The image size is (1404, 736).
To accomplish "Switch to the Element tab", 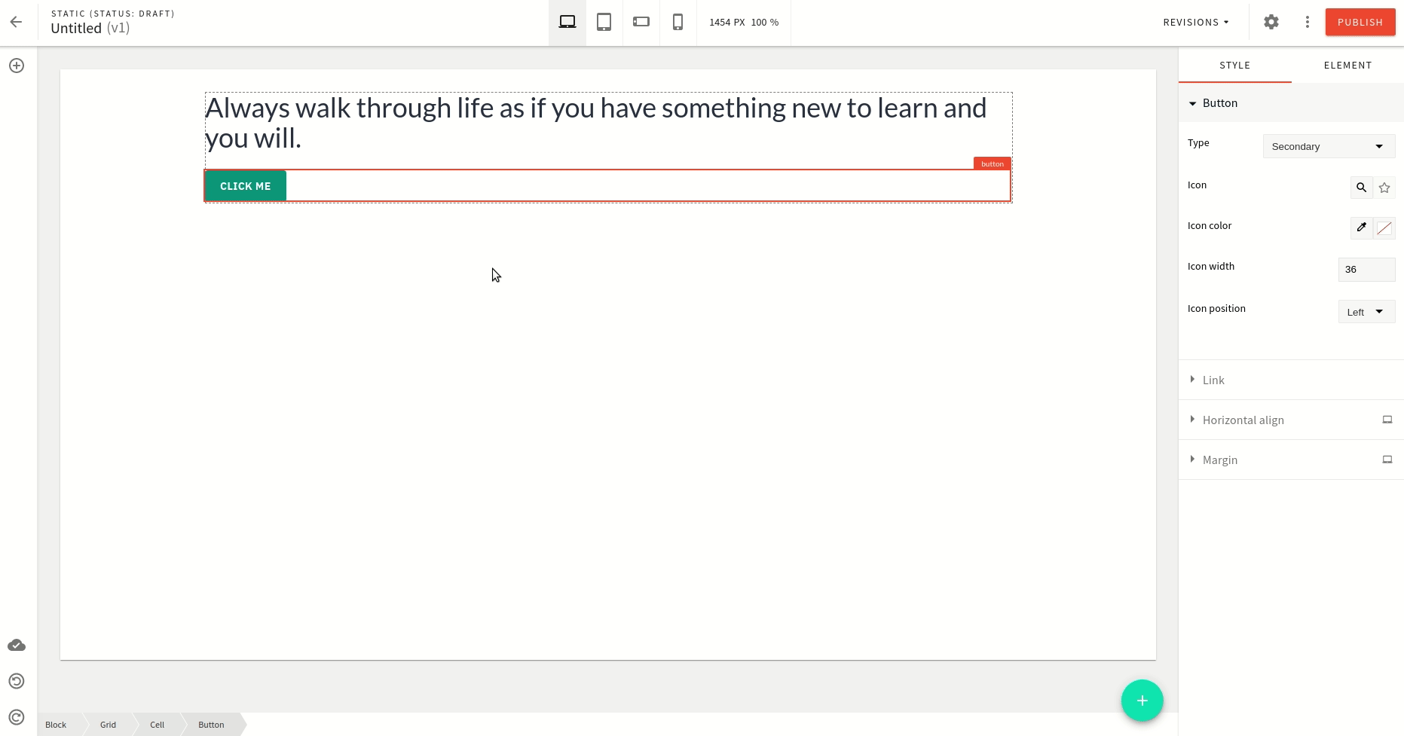I will (x=1347, y=65).
